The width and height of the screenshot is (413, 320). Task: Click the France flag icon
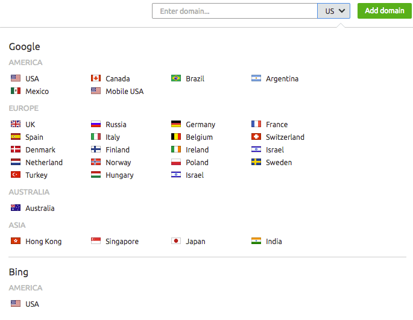pos(256,124)
